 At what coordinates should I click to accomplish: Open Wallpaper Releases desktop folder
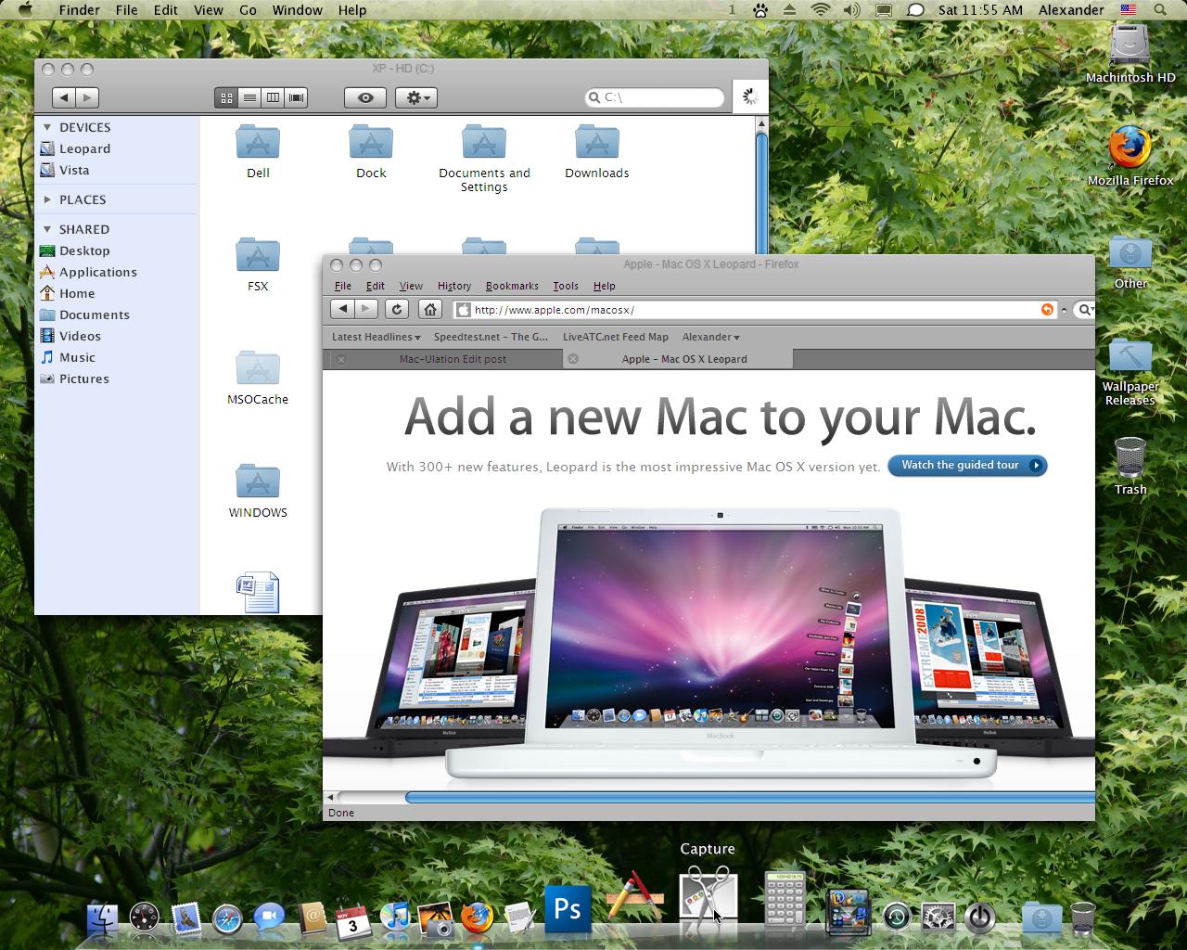point(1130,372)
